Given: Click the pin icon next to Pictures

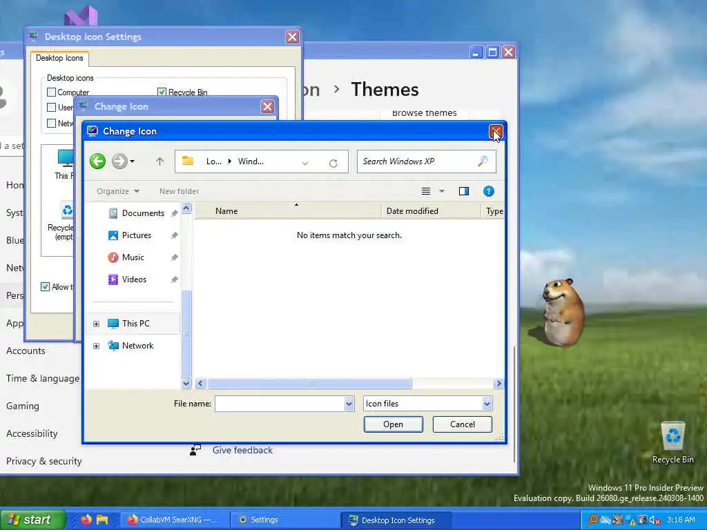Looking at the screenshot, I should [x=174, y=235].
